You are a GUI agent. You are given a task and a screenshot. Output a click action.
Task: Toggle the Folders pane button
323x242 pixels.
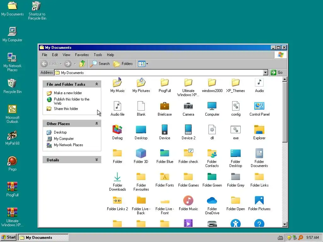(123, 64)
